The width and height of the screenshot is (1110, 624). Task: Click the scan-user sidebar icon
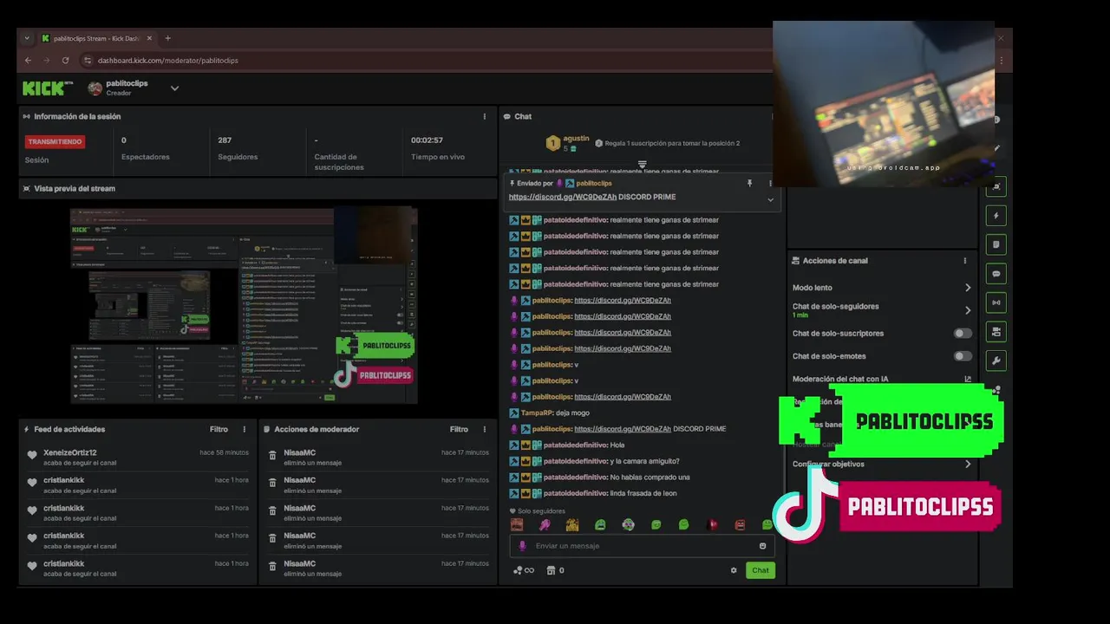[x=996, y=186]
